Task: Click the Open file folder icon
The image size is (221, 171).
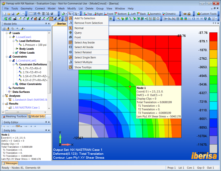Action: tap(9, 14)
